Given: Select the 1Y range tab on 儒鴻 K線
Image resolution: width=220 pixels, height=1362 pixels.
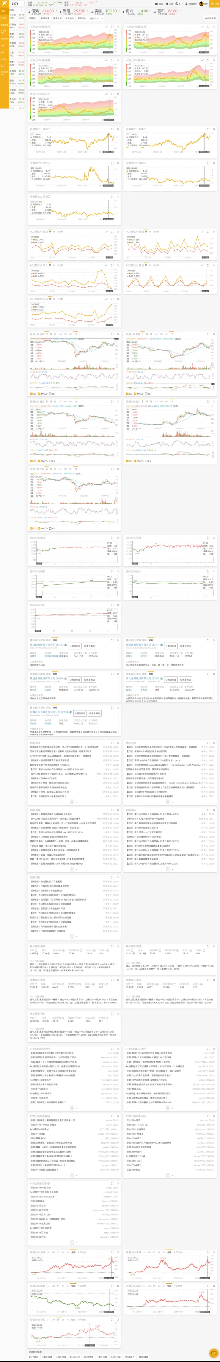Looking at the screenshot, I should pos(76,334).
